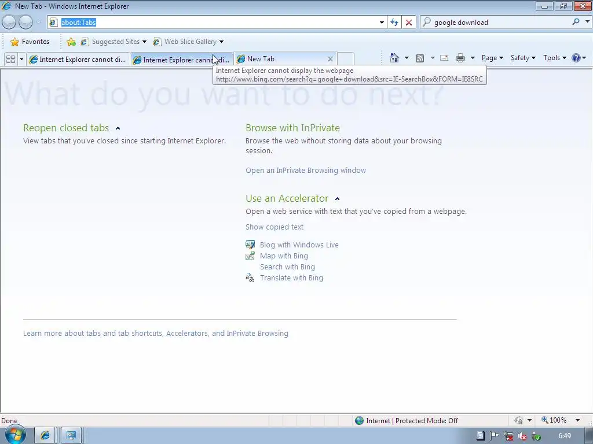Select Search with Bing accelerator

tap(287, 267)
